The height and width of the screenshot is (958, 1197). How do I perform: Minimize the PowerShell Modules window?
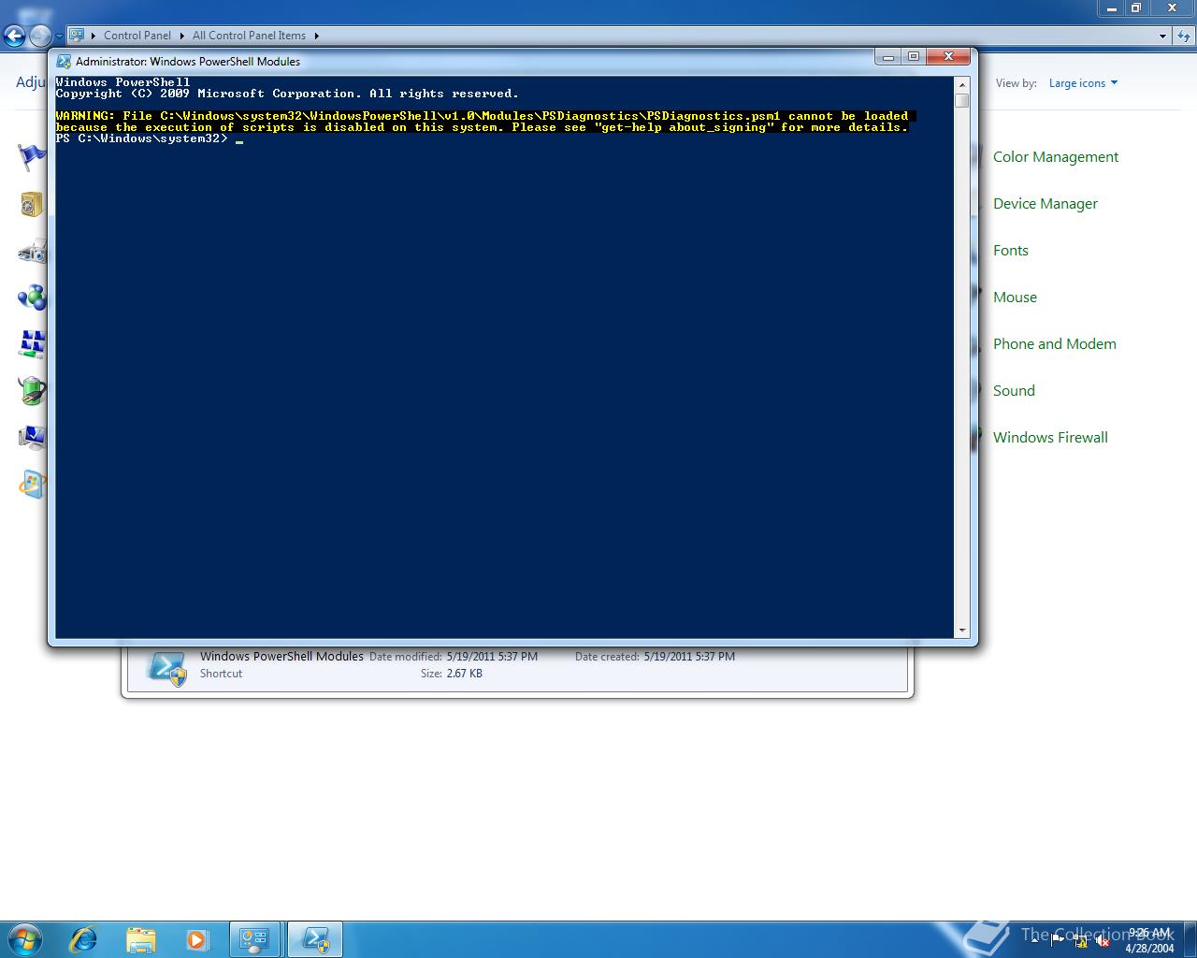[x=888, y=57]
